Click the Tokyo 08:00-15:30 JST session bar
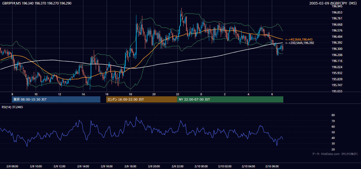 (56, 99)
